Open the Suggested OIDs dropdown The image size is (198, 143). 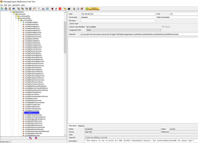coord(160,30)
